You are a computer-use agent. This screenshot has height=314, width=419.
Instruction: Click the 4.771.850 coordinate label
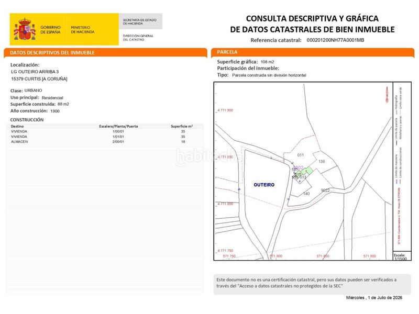(x=225, y=156)
